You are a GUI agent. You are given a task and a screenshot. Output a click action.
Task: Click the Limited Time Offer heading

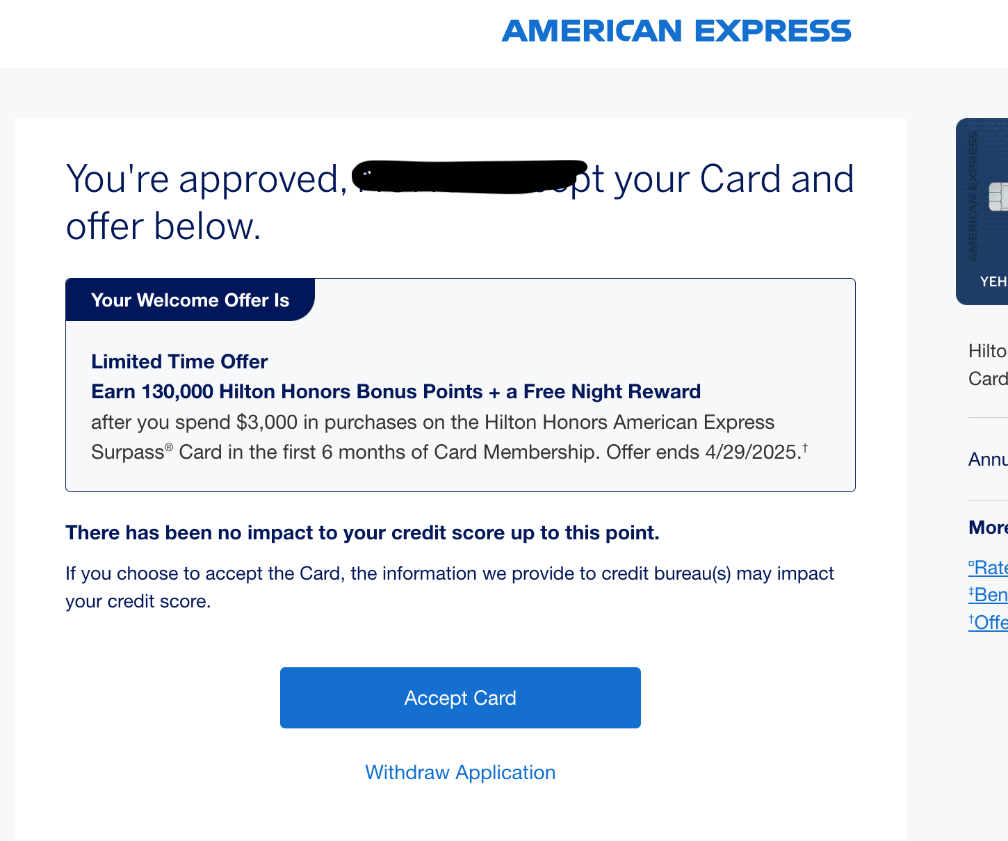click(x=179, y=361)
